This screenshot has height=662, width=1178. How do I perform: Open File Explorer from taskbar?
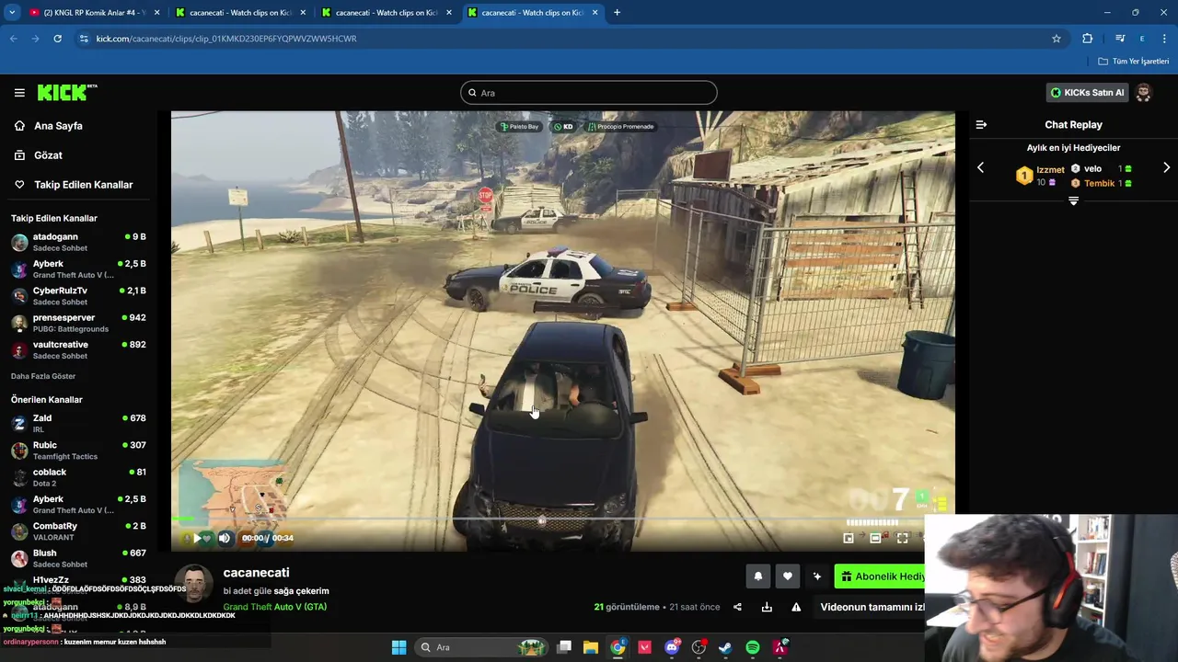pos(591,647)
